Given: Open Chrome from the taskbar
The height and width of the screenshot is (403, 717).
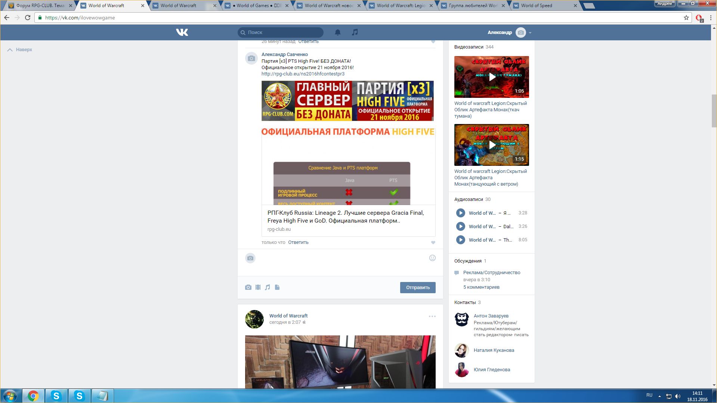Looking at the screenshot, I should [33, 396].
